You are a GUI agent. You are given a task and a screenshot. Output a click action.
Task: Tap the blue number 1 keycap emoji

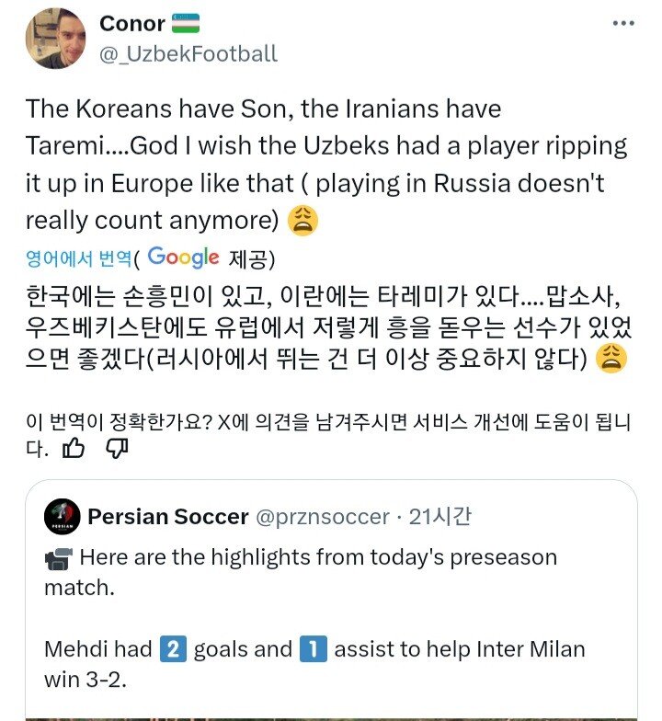[x=314, y=649]
